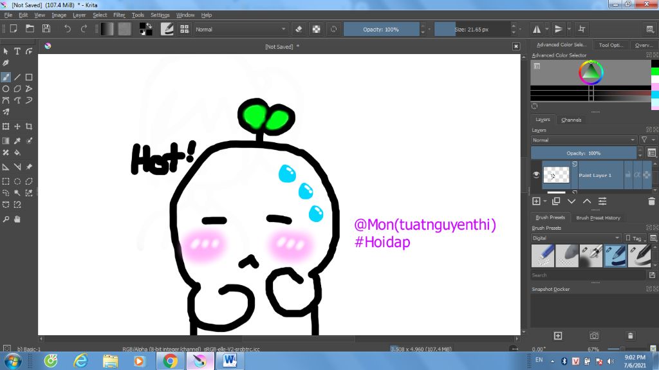Viewport: 659px width, 370px height.
Task: Hide Paint Layer 1 via eye icon
Action: click(536, 174)
